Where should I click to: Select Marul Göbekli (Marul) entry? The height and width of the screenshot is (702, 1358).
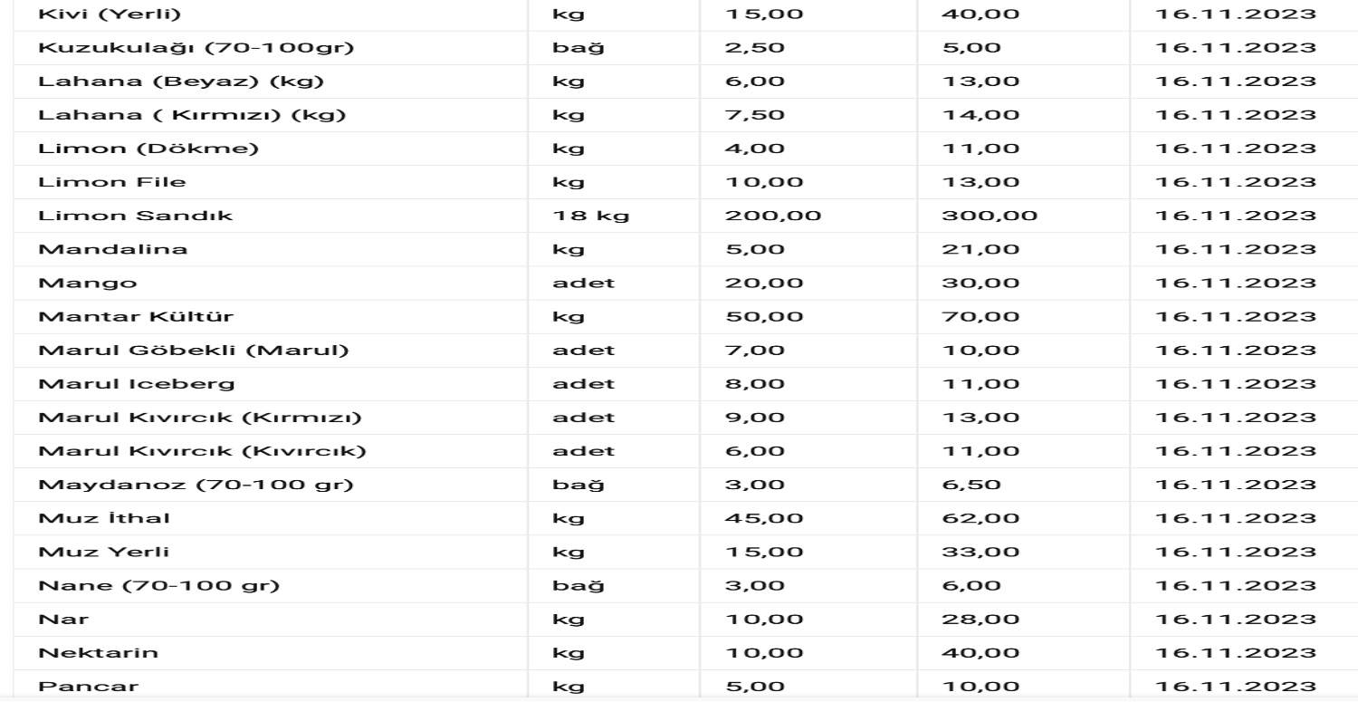point(193,351)
